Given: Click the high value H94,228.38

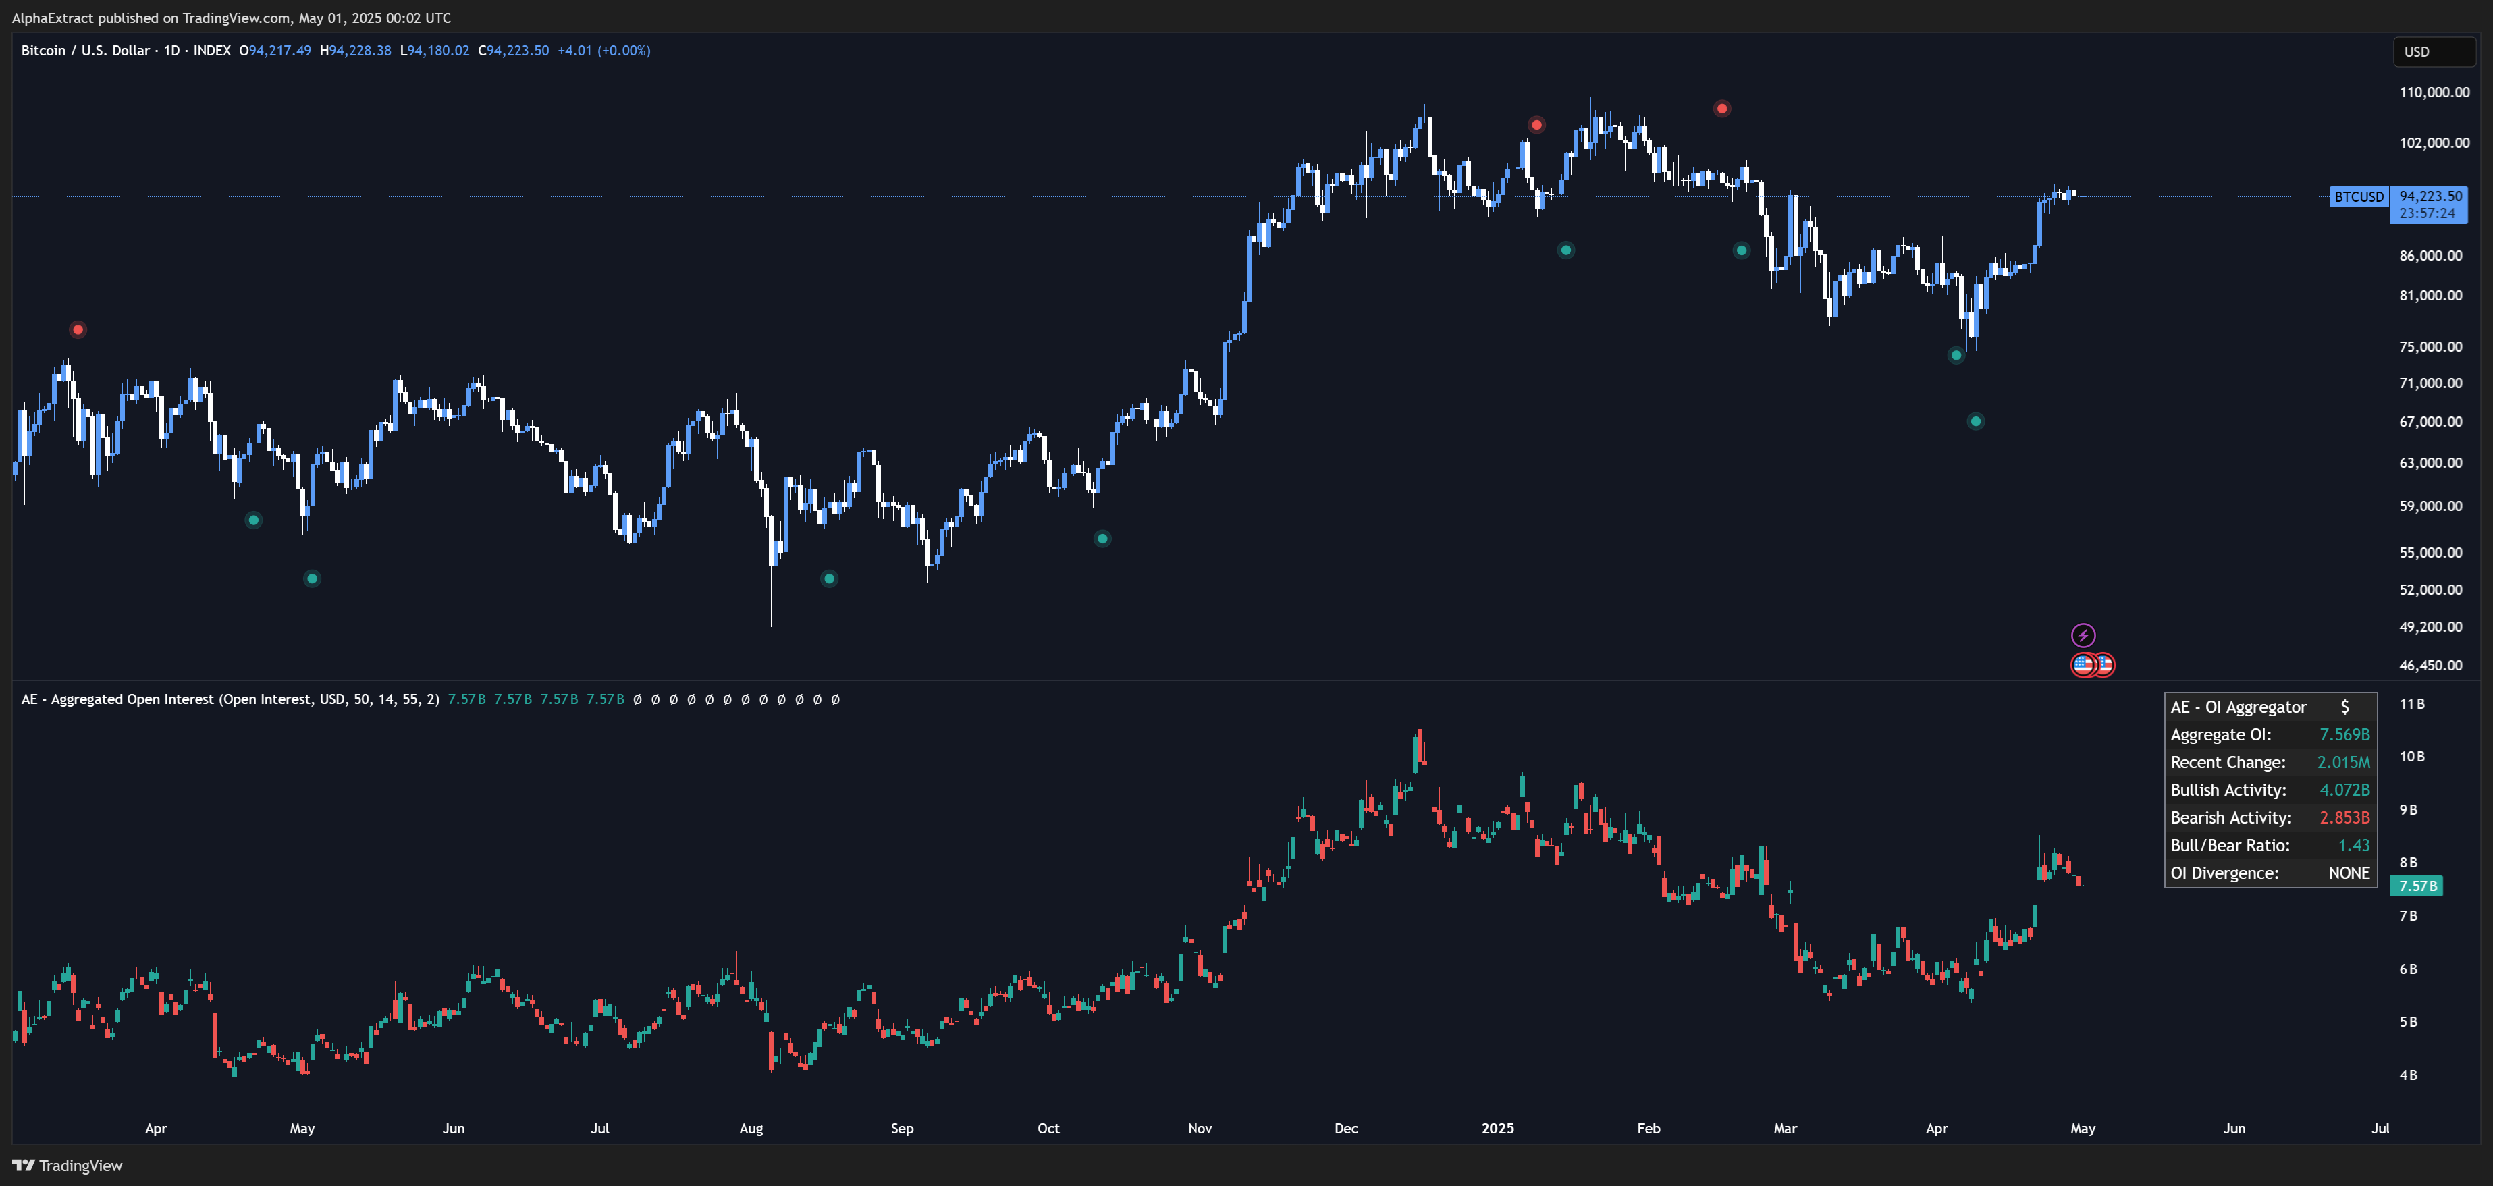Looking at the screenshot, I should 355,51.
